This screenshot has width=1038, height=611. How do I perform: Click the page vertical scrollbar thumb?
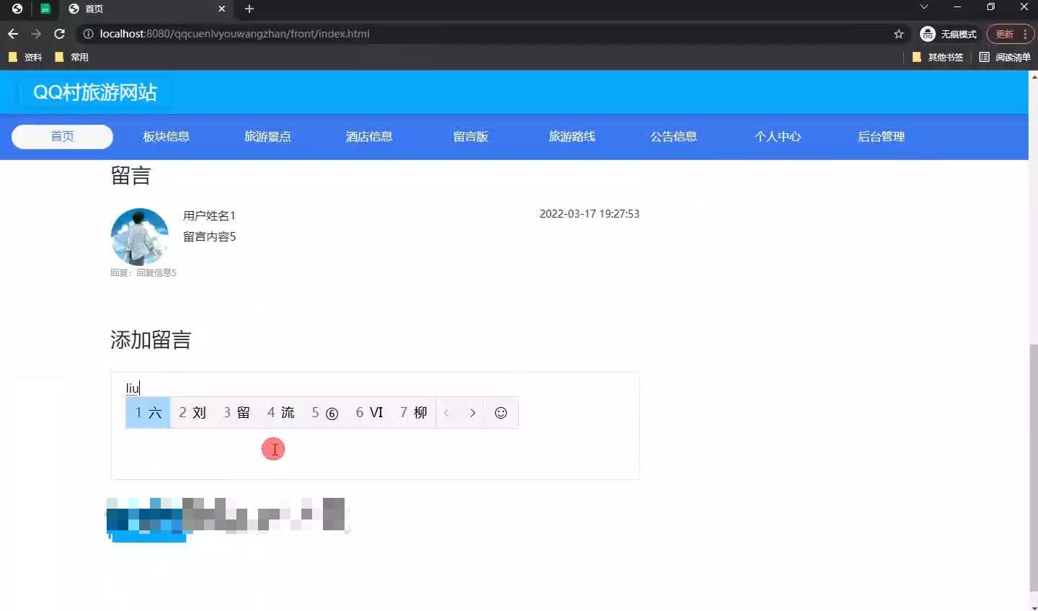pos(1033,467)
